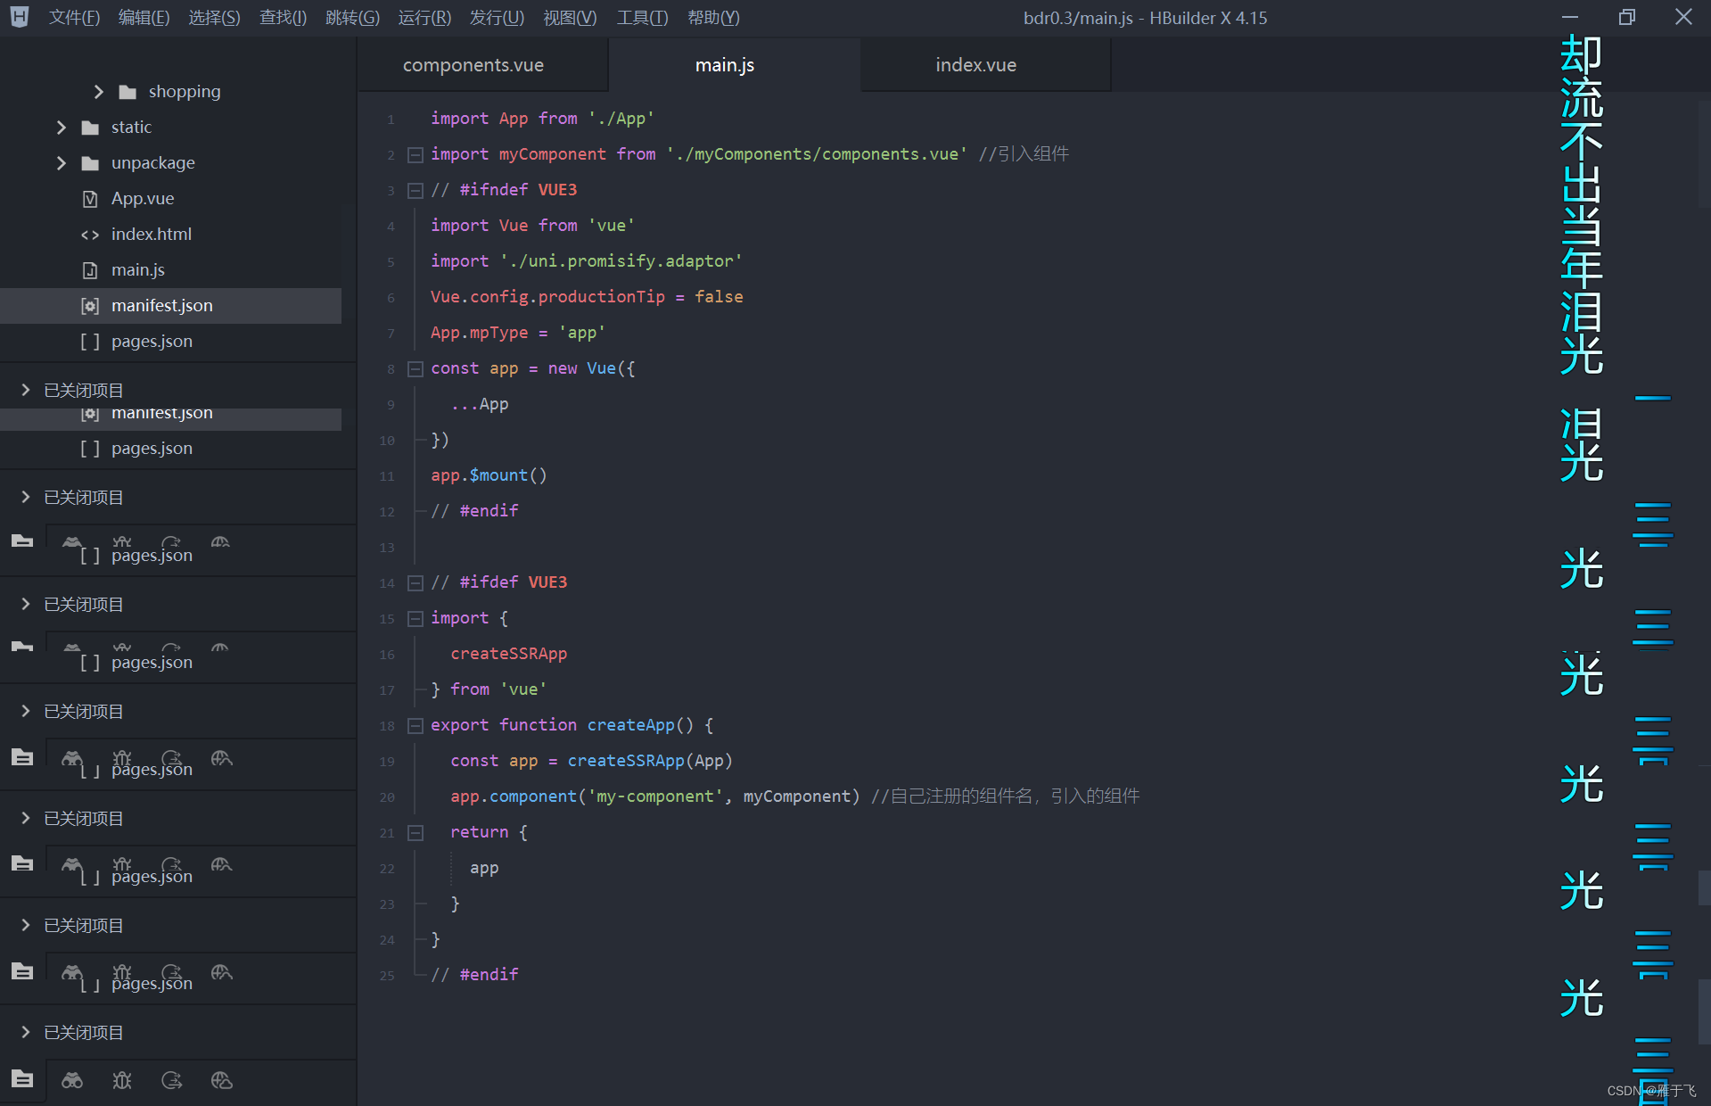Open the 发行(U) menu
1711x1106 pixels.
tap(497, 18)
